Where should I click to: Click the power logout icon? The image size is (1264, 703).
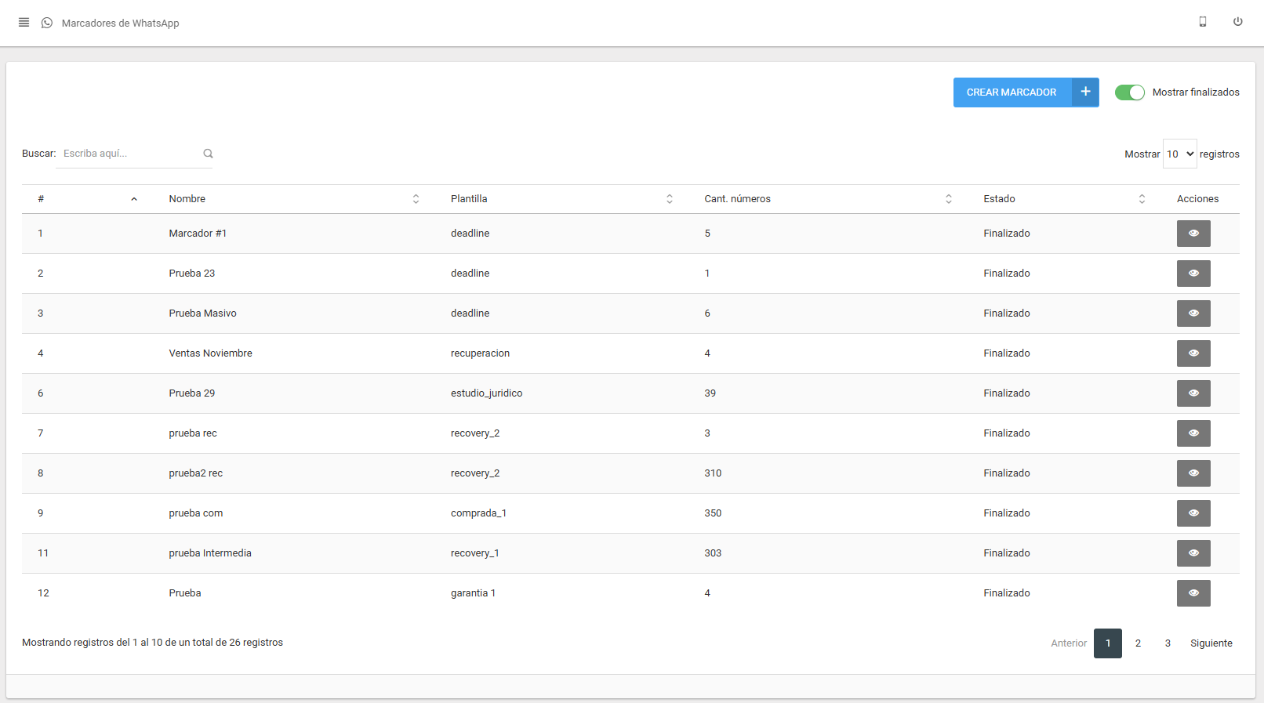click(x=1237, y=22)
